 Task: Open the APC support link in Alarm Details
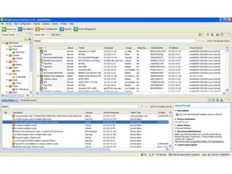(x=199, y=141)
